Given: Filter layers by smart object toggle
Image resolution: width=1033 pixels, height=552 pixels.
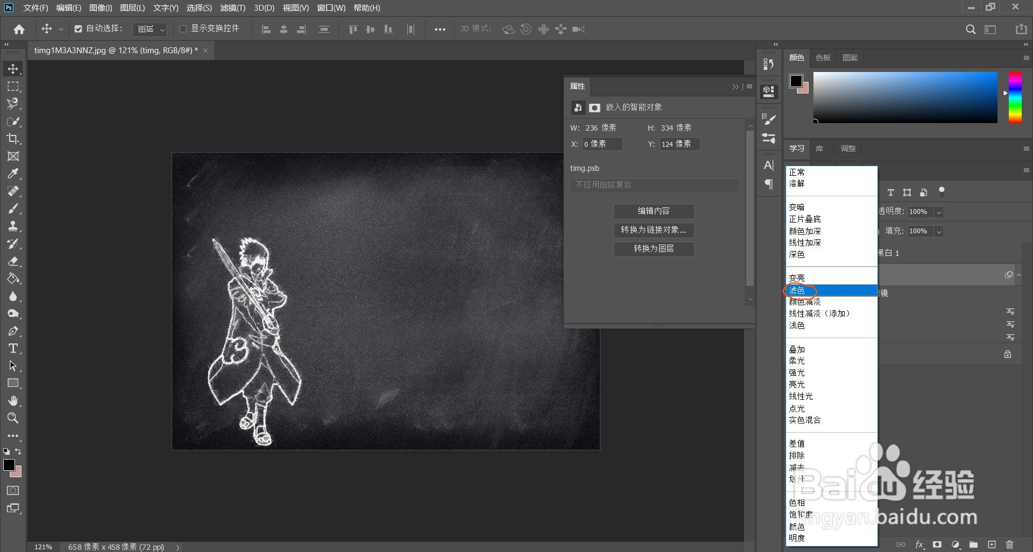Looking at the screenshot, I should pyautogui.click(x=924, y=192).
